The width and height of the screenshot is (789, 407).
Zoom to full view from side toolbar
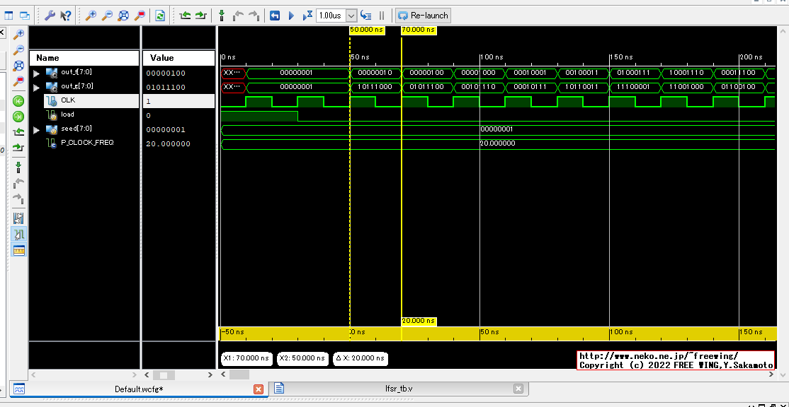tap(18, 65)
